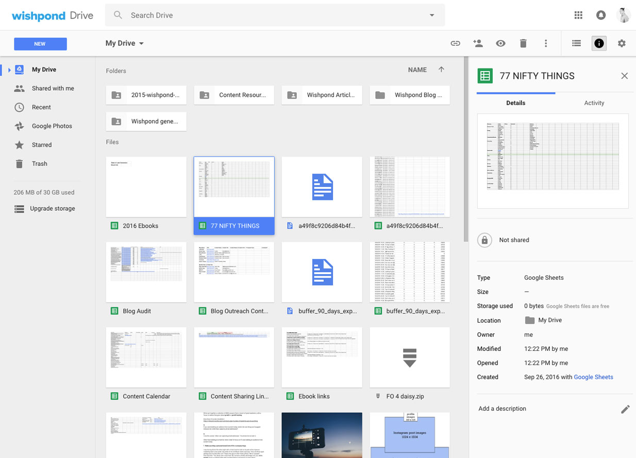
Task: Click the wishpond Drive logo
Action: point(53,15)
